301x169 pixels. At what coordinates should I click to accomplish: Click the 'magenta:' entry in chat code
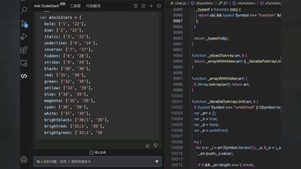click(x=70, y=100)
